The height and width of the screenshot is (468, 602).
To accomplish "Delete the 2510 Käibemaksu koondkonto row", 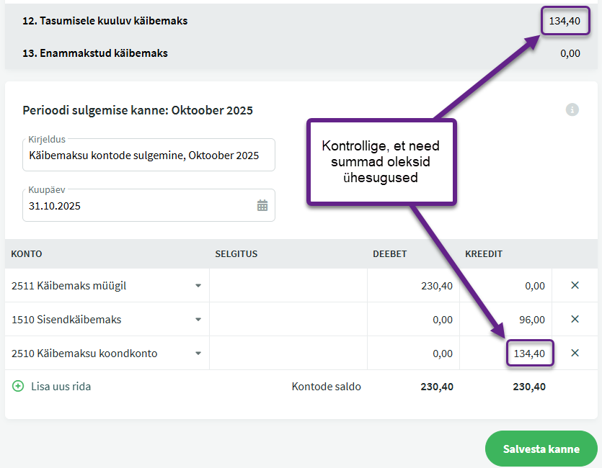I will tap(575, 353).
